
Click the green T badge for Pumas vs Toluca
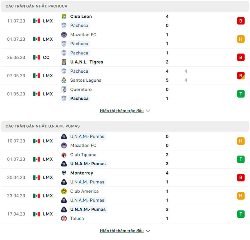click(241, 214)
